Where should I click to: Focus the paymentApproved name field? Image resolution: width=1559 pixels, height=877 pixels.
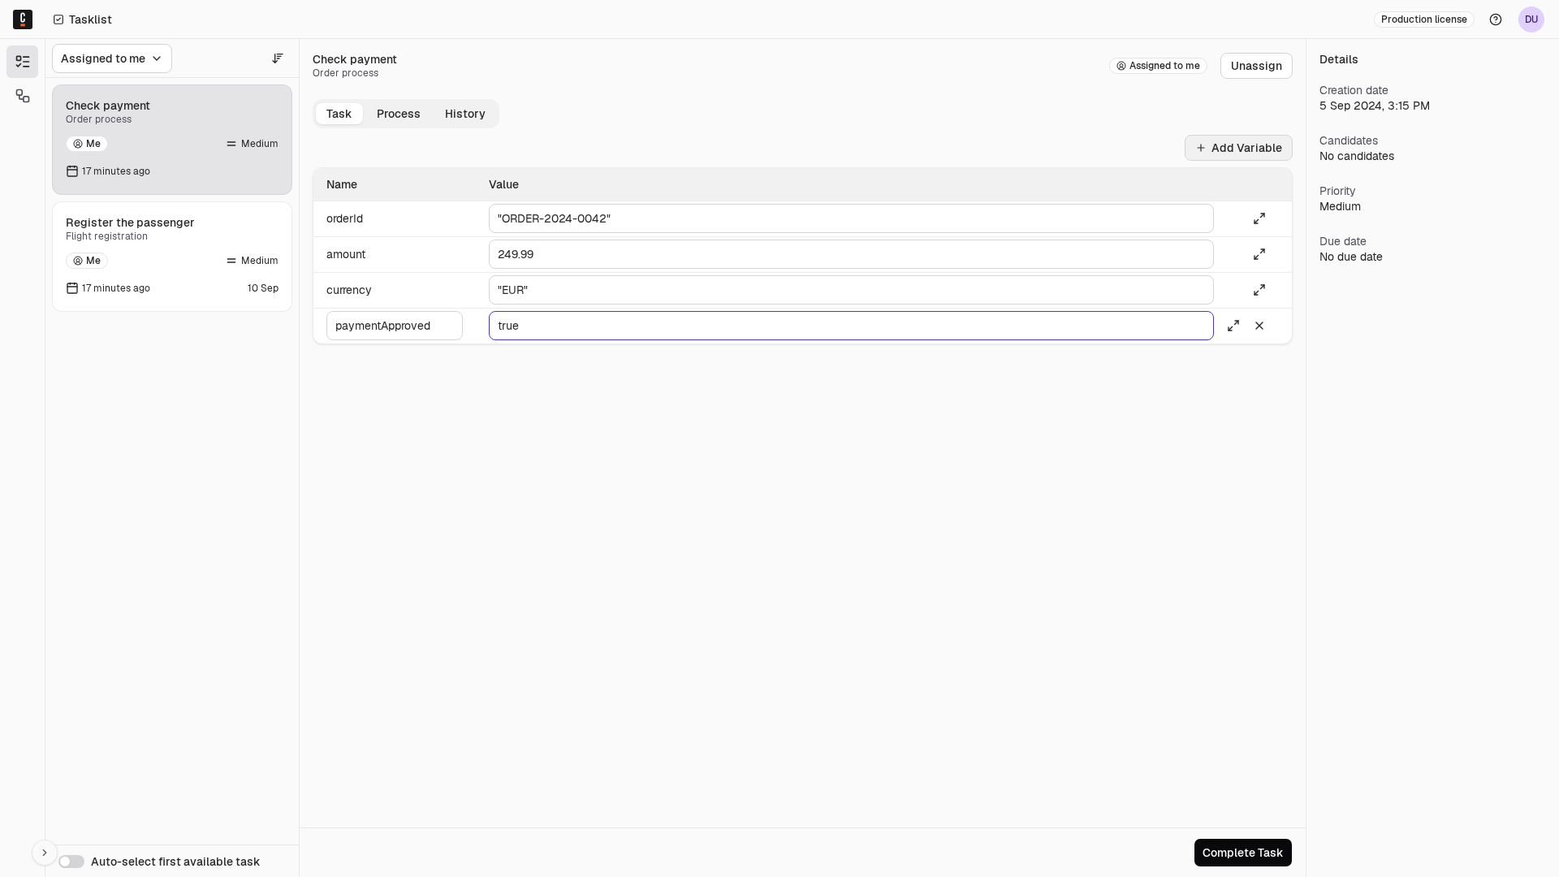(395, 326)
